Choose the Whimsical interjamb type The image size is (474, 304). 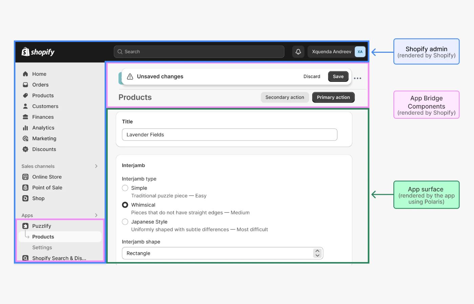click(x=125, y=205)
